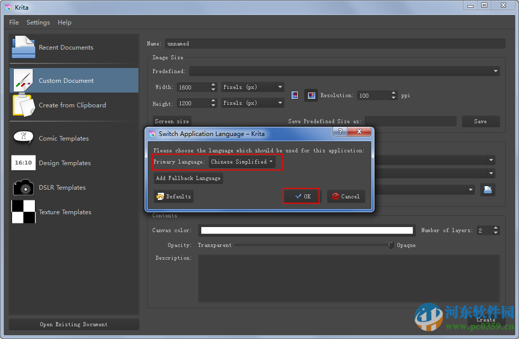Click Add Fallback Language
519x339 pixels.
188,178
